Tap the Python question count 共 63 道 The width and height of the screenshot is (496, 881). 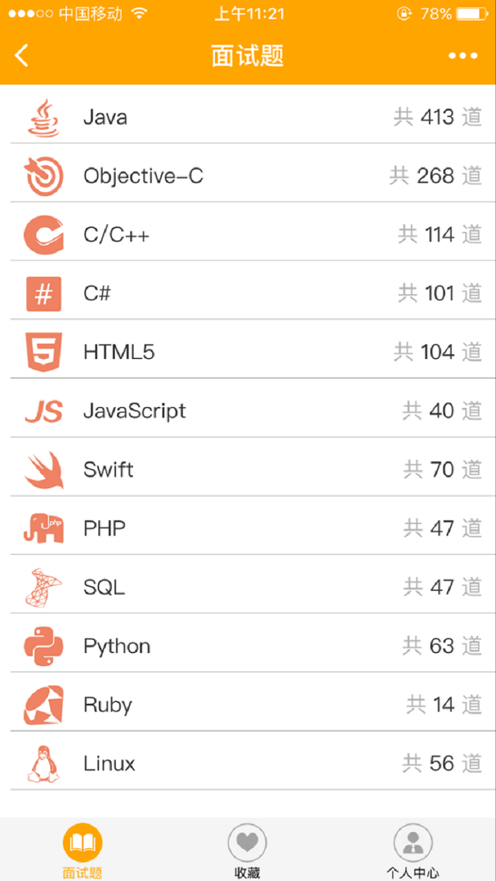pos(442,646)
